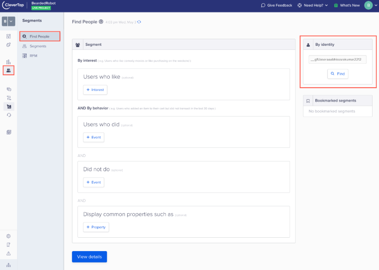Open the warning triangle alerts icon

8,253
